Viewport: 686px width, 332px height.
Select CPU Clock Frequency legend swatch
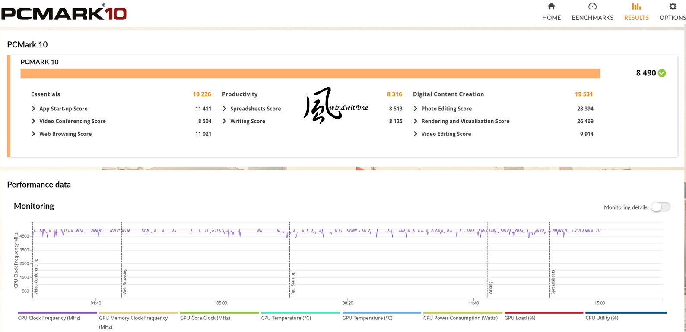pyautogui.click(x=57, y=313)
